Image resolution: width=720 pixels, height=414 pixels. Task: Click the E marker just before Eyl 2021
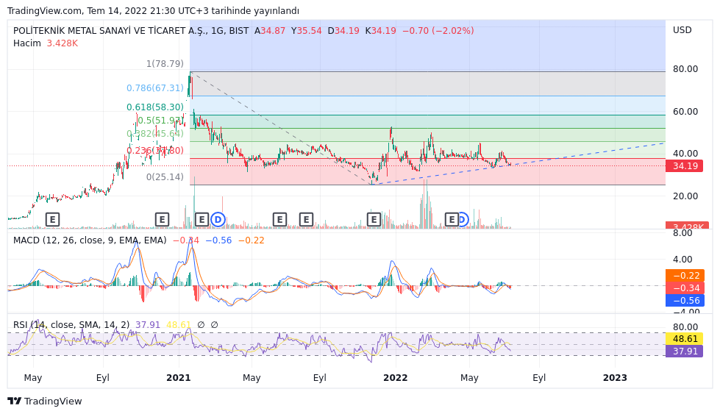(x=306, y=220)
